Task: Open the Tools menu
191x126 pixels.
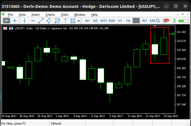Action: click(x=65, y=15)
